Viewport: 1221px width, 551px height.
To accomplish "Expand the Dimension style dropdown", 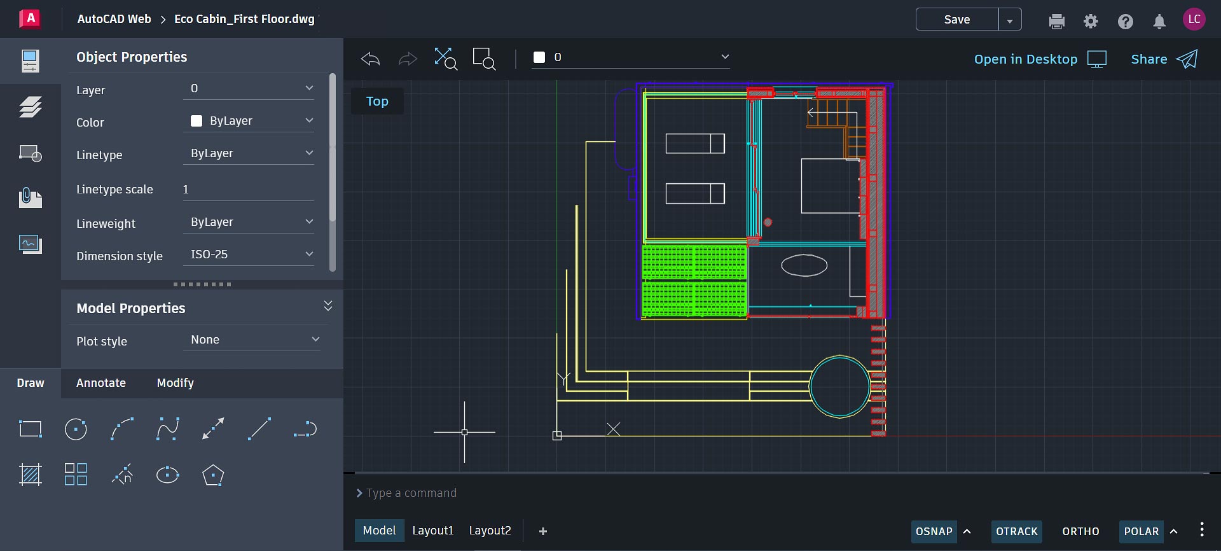I will [249, 255].
